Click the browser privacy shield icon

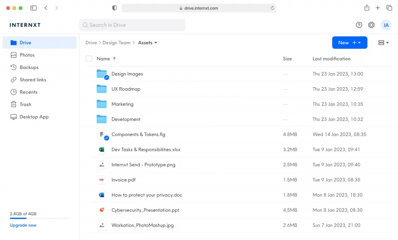click(x=114, y=8)
